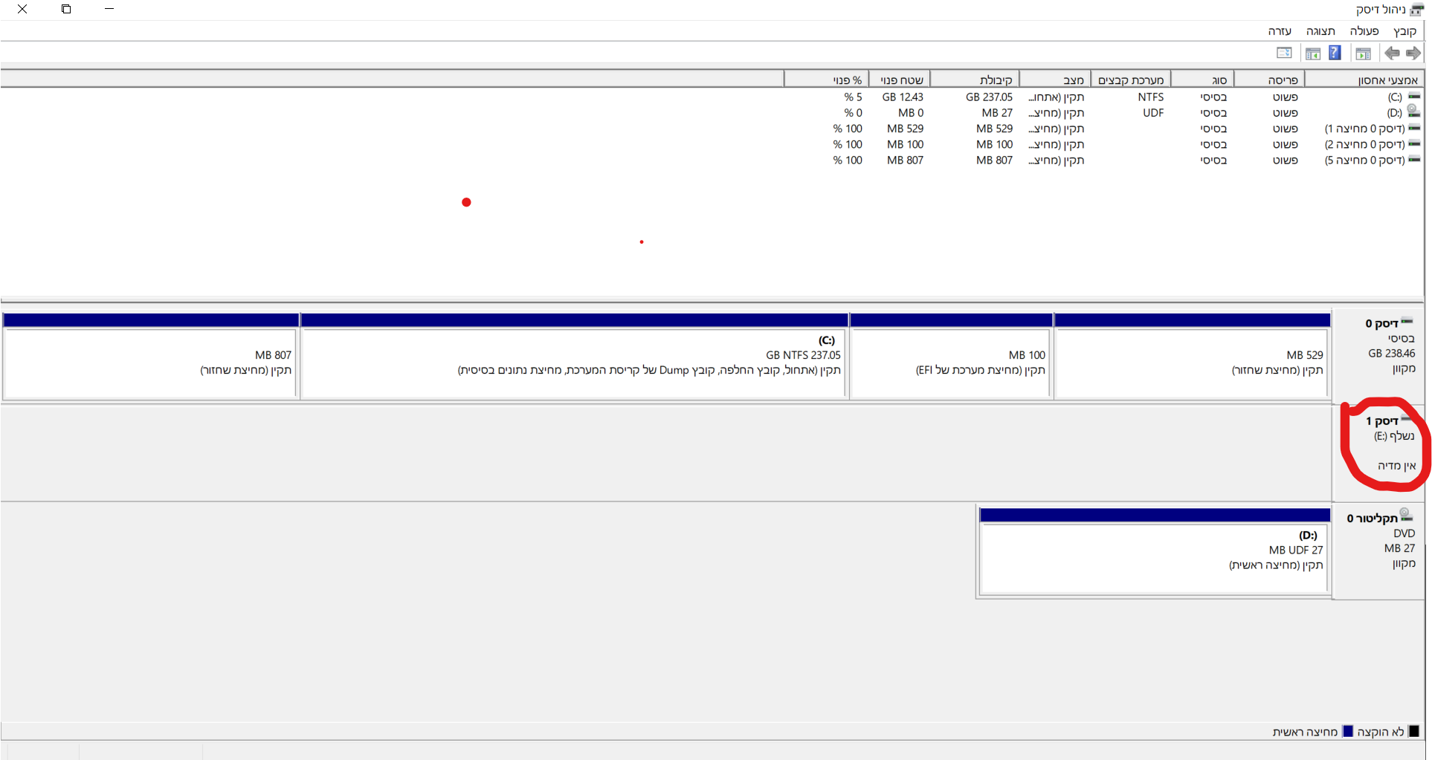Sort by 'שטח פנוי' column header
This screenshot has height=760, width=1432.
(x=900, y=79)
